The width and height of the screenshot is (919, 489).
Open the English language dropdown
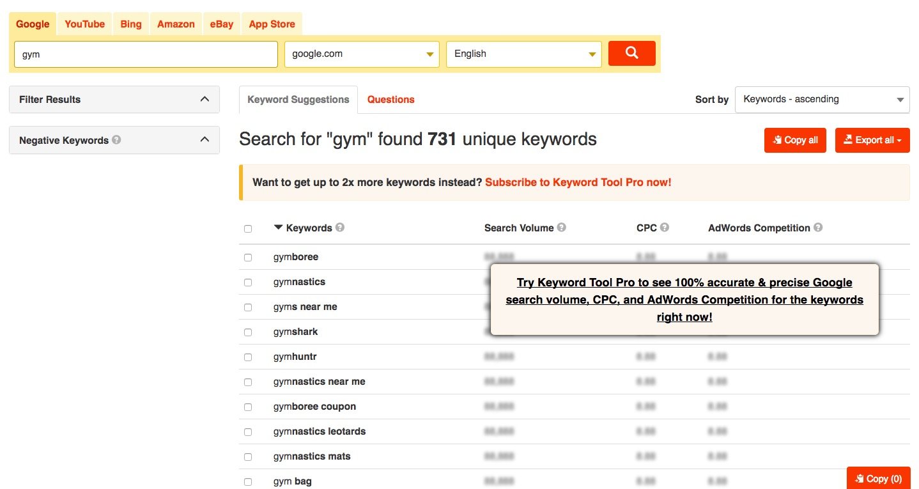(524, 54)
